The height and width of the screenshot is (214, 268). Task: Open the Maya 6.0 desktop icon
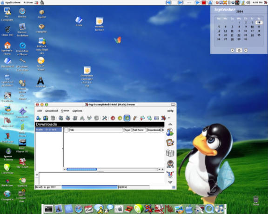click(7, 122)
